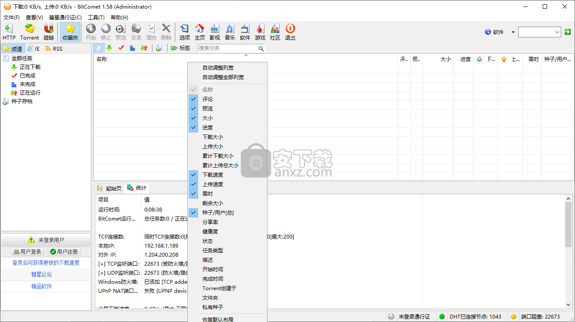Click the 搜索任务 search field
This screenshot has height=322, width=575.
(x=228, y=48)
